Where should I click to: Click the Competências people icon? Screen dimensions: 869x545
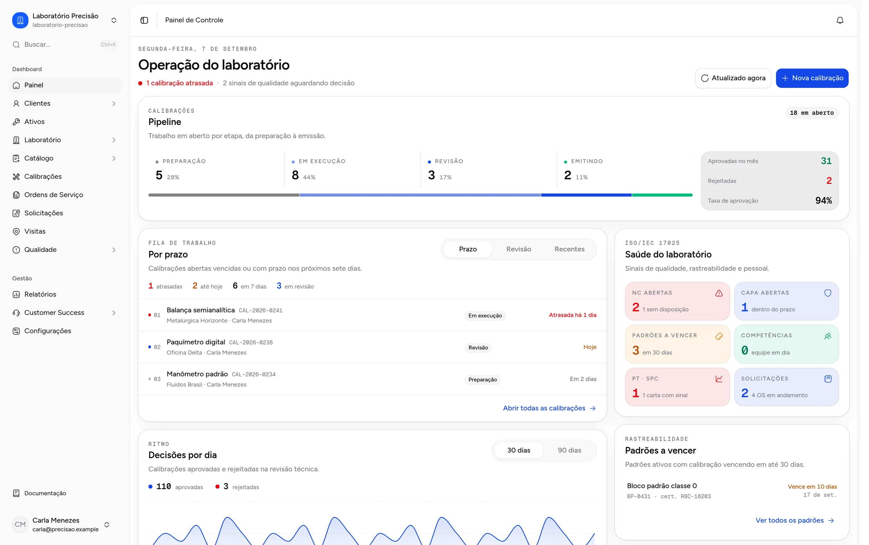click(x=828, y=336)
